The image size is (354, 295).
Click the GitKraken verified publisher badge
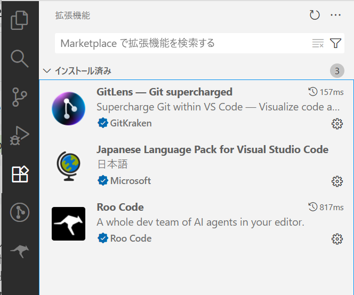[x=103, y=123]
